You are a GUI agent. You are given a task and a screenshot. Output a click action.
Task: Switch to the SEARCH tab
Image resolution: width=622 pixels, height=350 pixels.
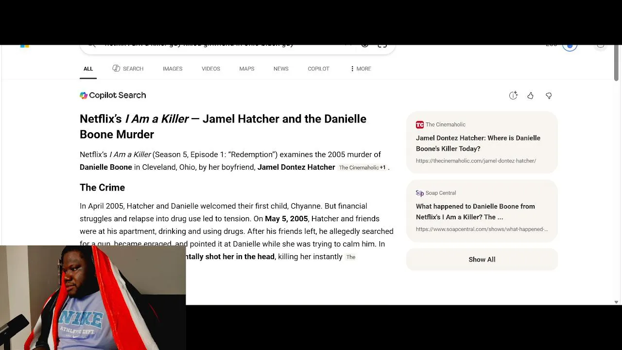click(x=128, y=69)
